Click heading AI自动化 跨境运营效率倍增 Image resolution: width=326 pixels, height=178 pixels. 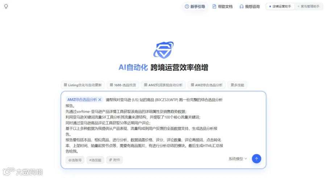[163, 67]
